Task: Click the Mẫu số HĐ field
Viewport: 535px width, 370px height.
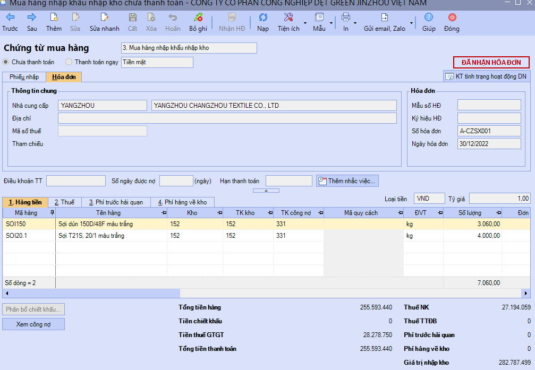Action: pos(489,106)
